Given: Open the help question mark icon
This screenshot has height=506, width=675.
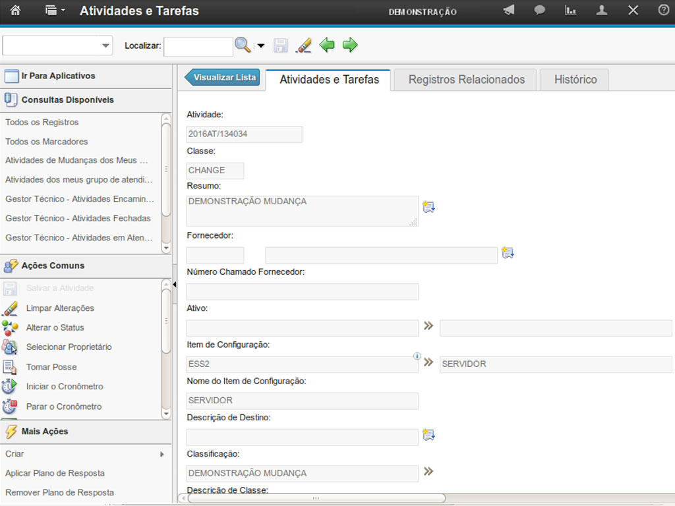Looking at the screenshot, I should point(664,11).
